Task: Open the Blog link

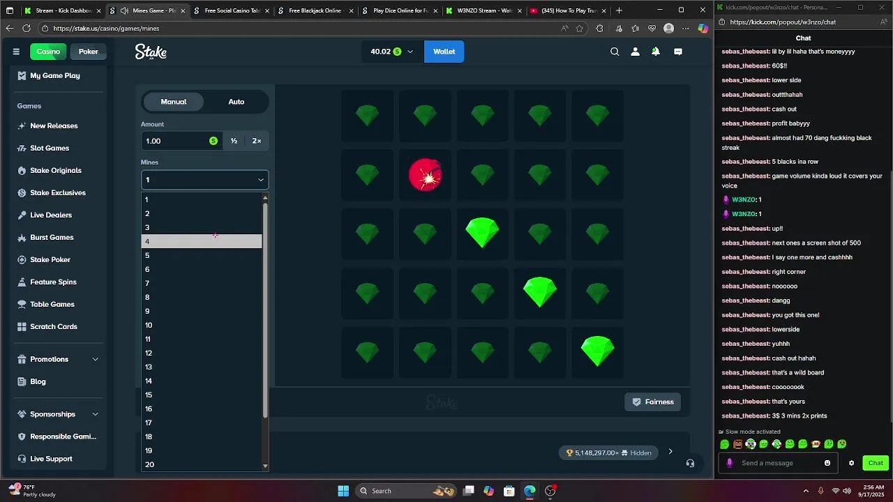Action: [38, 381]
